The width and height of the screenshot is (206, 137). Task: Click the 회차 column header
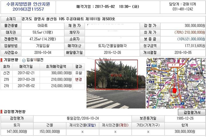[x=6, y=67]
